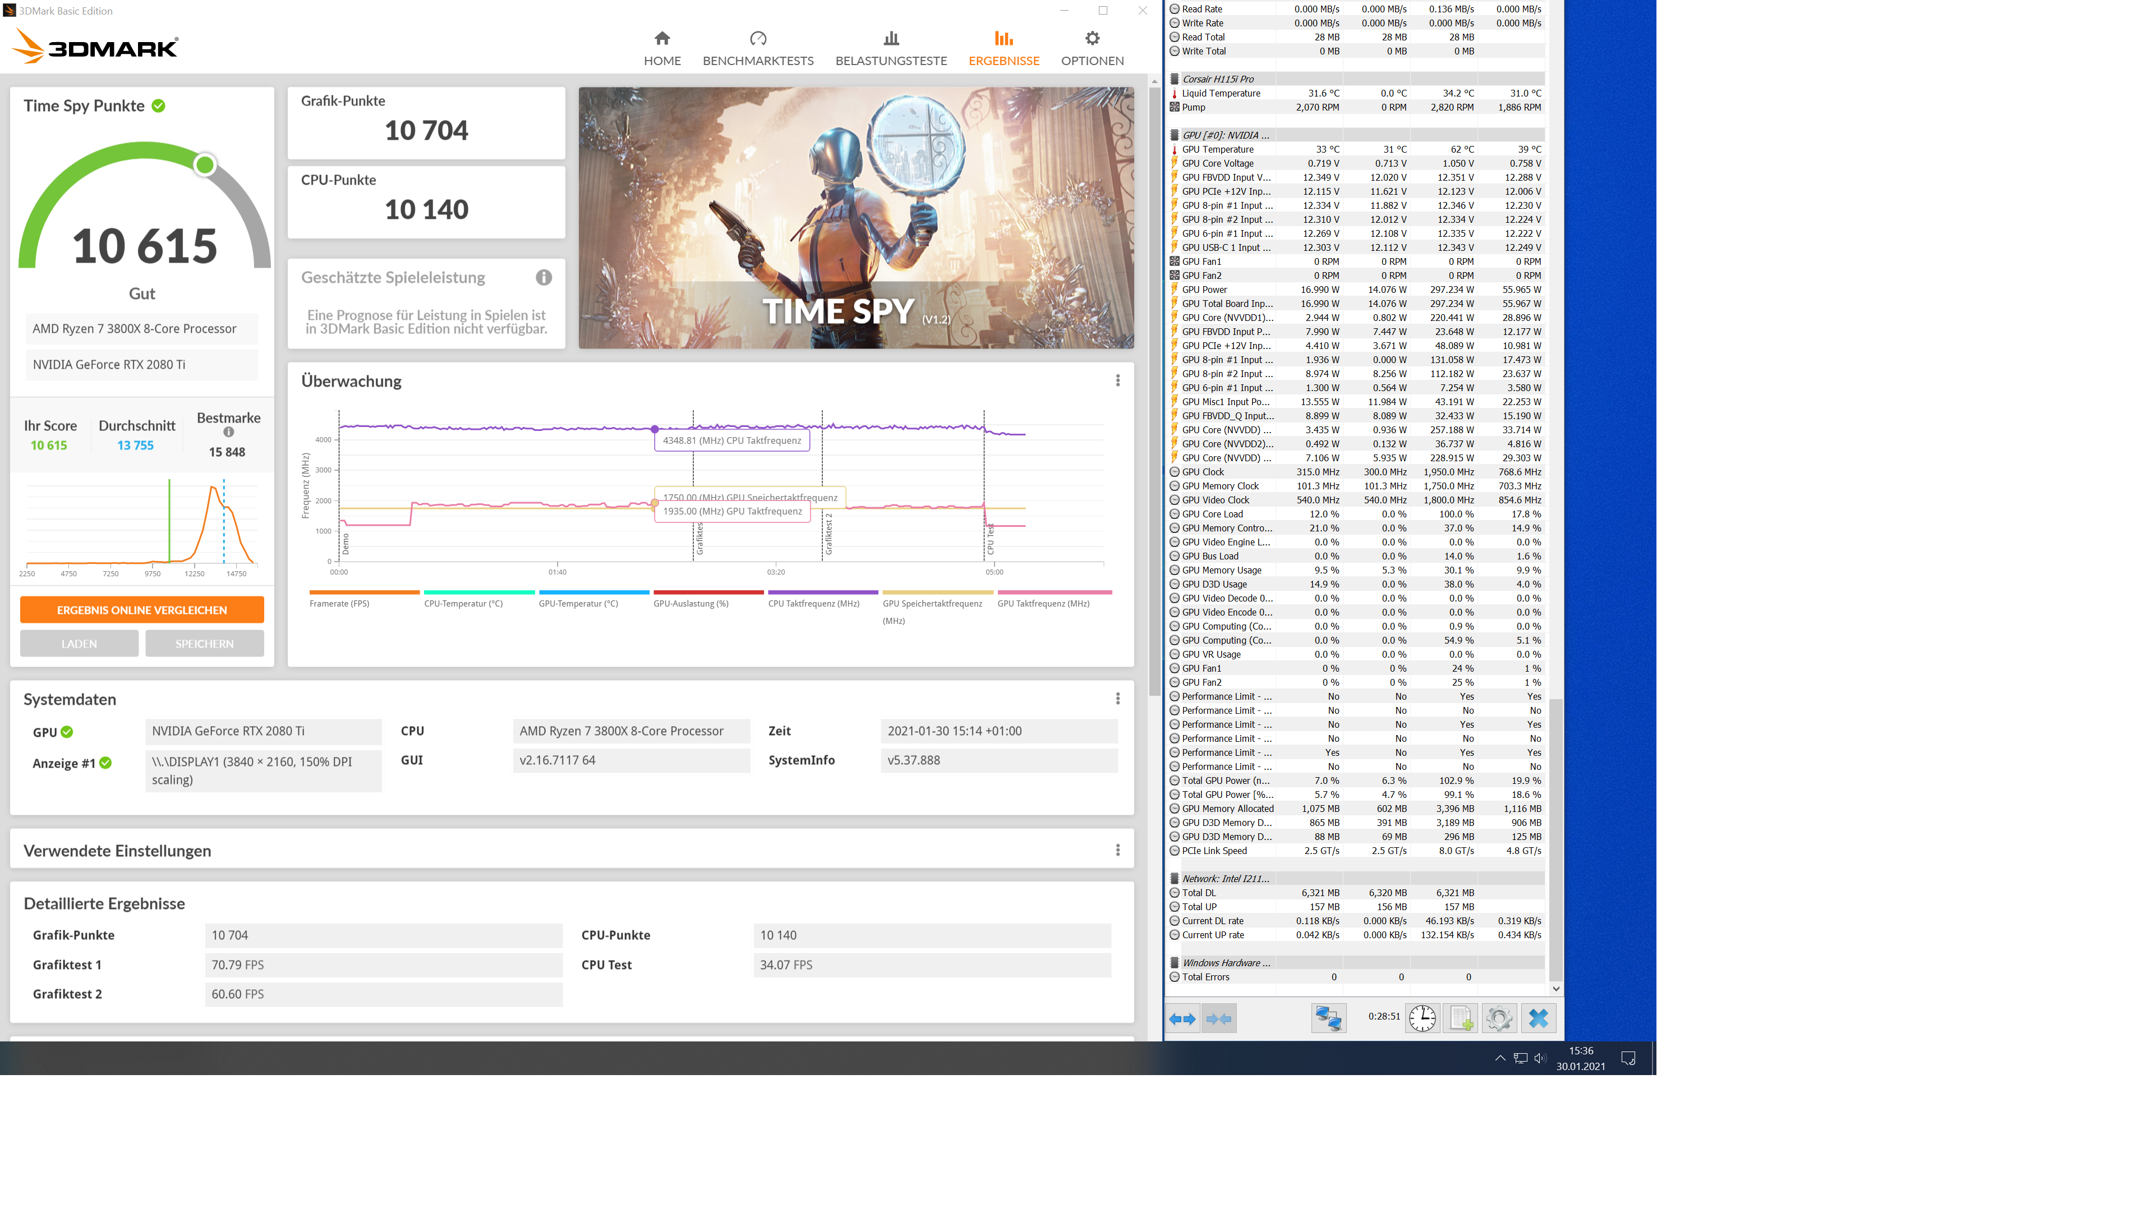Click the HWiNFO network computers icon
Screen dimensions: 2154x1212
(x=1328, y=1018)
